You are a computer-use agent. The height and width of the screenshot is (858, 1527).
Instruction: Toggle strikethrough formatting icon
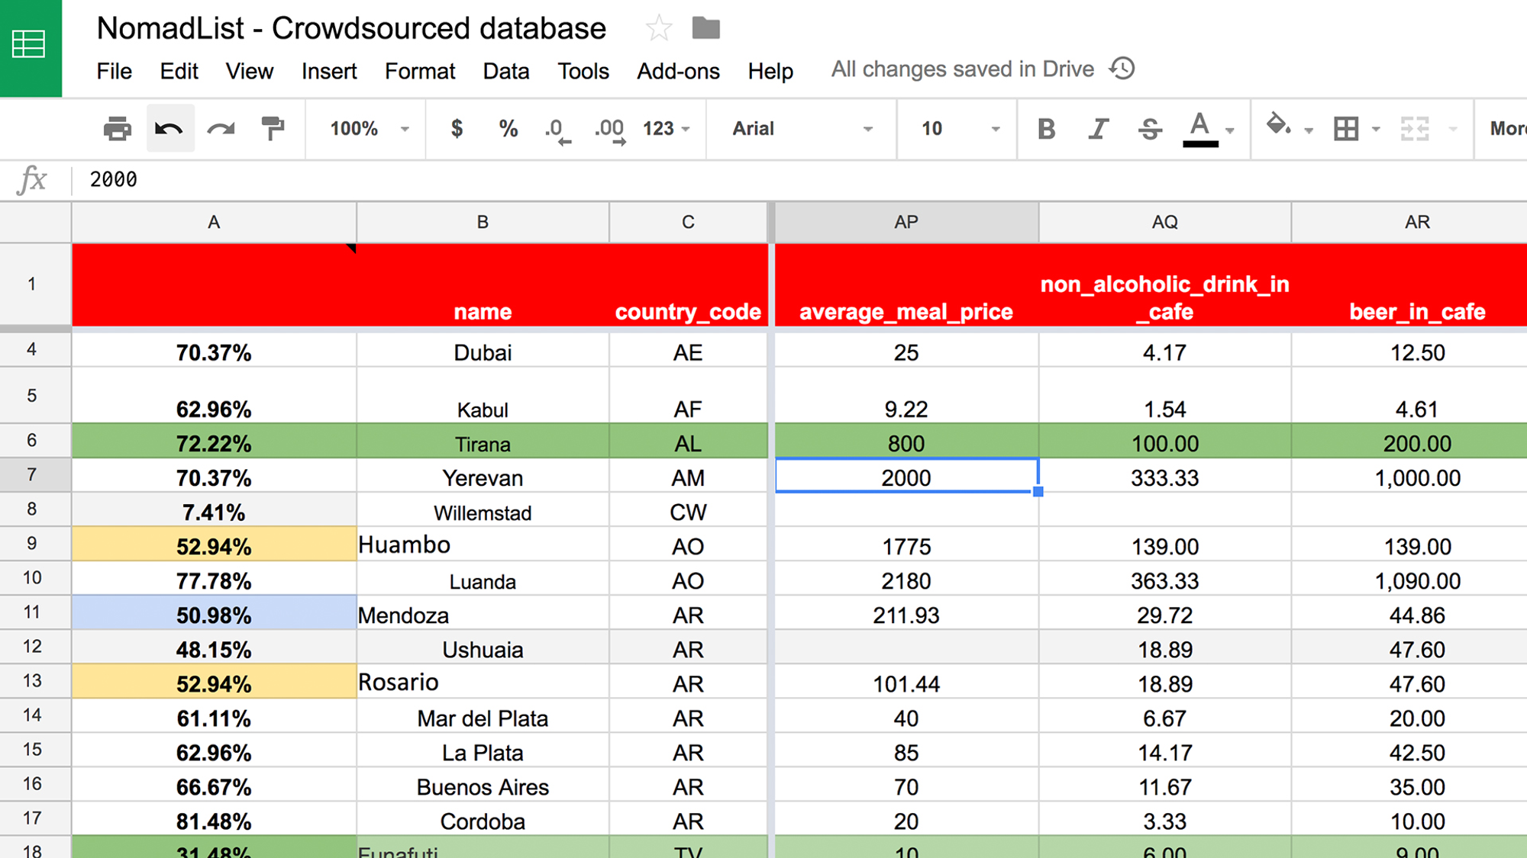pyautogui.click(x=1151, y=128)
